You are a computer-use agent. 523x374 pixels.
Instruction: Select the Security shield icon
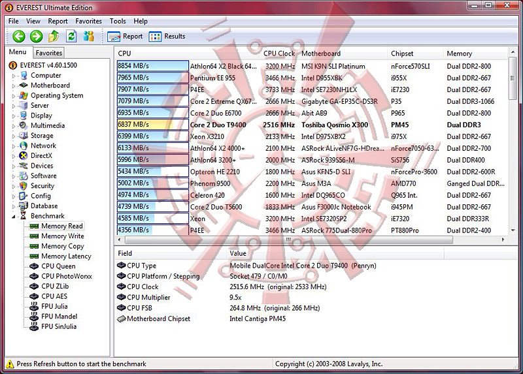(24, 186)
